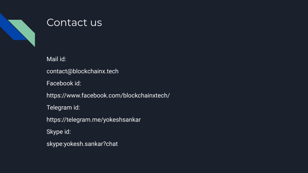Viewport: 308px width, 173px height.
Task: Click "blockchainxtech/" at the end of the Facebook URL
Action: tap(146, 96)
